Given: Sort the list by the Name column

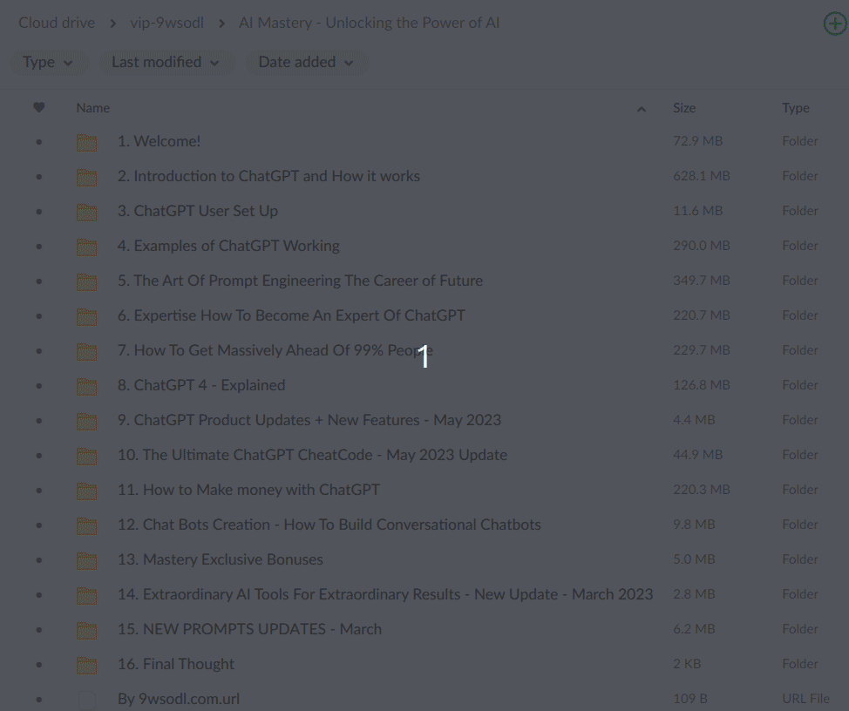Looking at the screenshot, I should coord(93,108).
